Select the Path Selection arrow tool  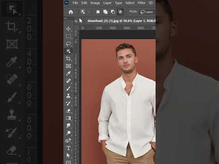click(x=68, y=155)
